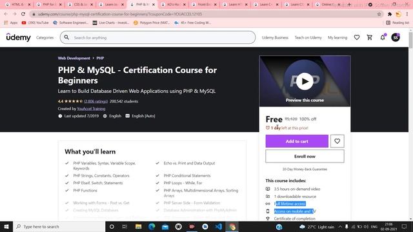Go to My learning
The image size is (413, 232).
pos(337,37)
